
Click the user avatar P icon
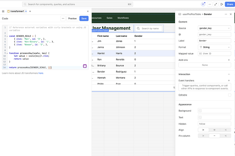[203, 4]
